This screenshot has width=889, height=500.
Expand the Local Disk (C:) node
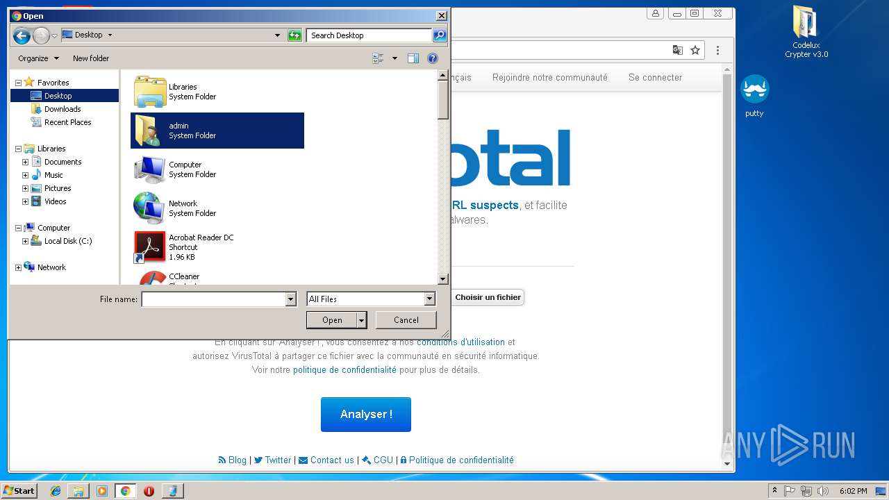click(x=26, y=241)
